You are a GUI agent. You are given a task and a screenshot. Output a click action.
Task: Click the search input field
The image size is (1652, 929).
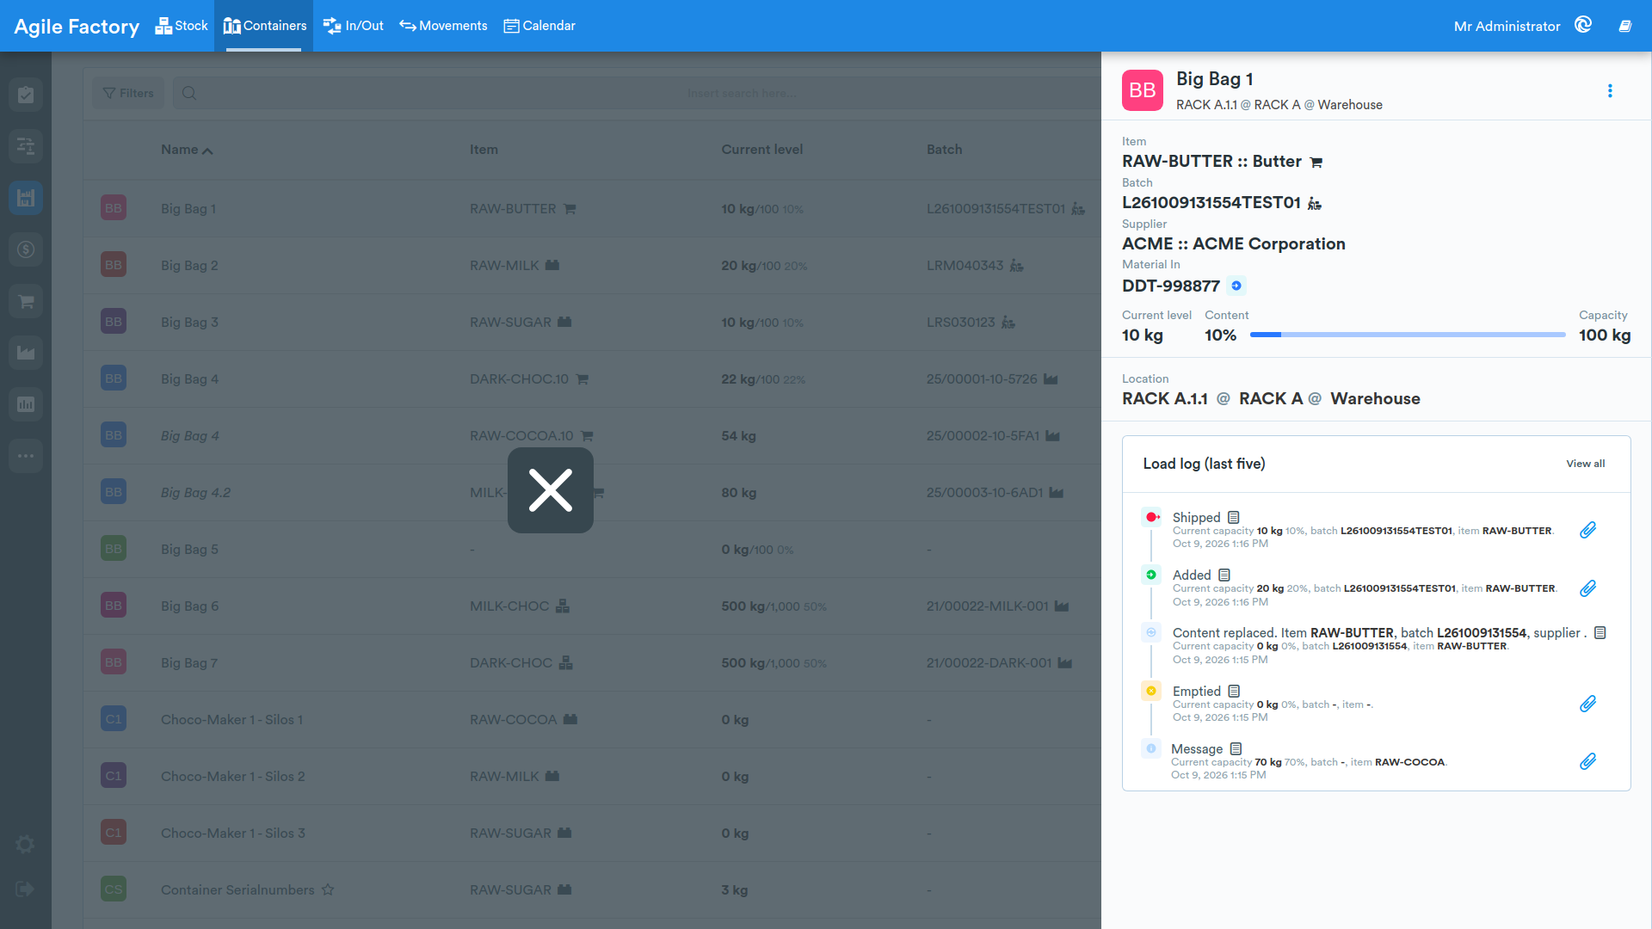[637, 93]
